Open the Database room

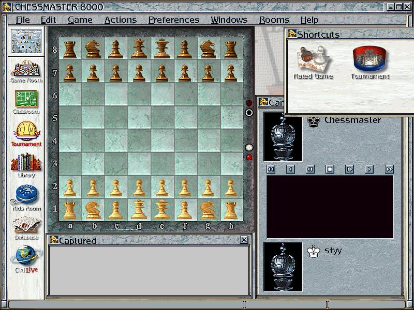26,228
